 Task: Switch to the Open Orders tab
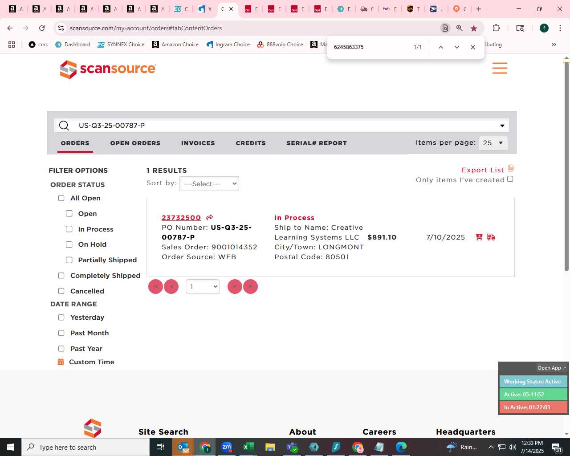click(135, 143)
